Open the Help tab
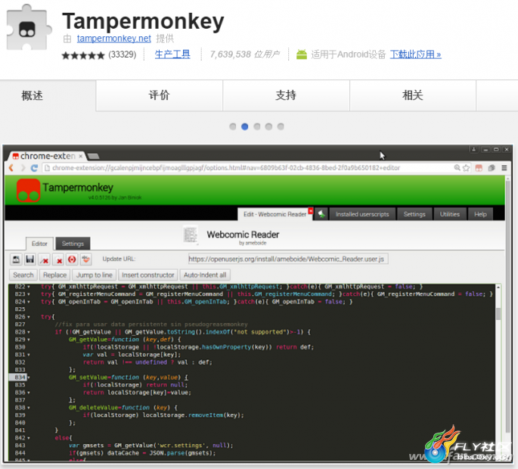Image resolution: width=518 pixels, height=469 pixels. 480,215
